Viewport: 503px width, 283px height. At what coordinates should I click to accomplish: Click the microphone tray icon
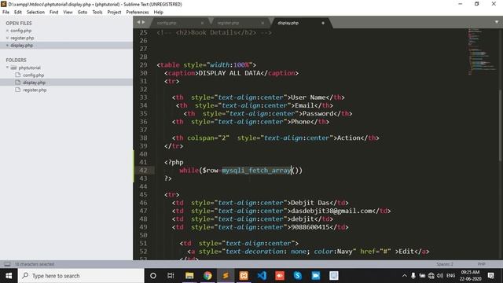pyautogui.click(x=413, y=276)
